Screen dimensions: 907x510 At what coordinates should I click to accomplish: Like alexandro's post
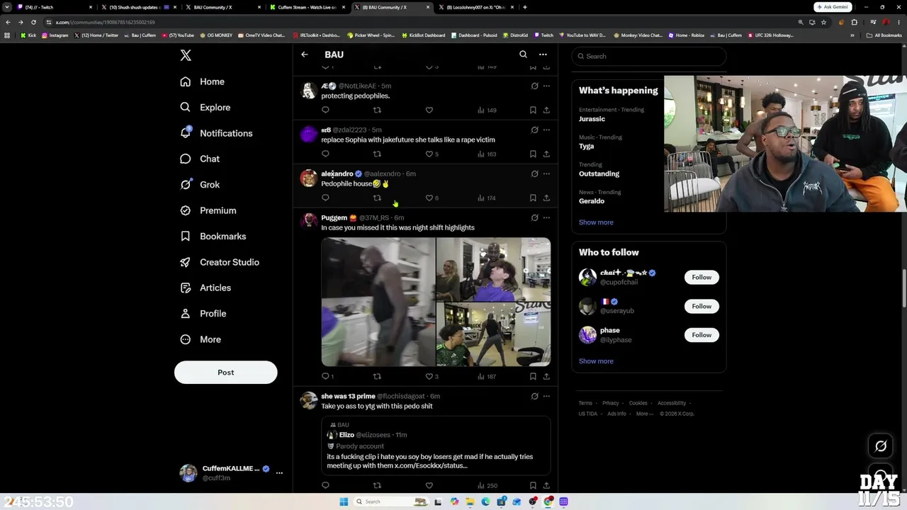(432, 198)
